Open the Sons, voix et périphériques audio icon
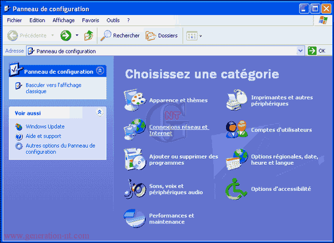This screenshot has width=334, height=243. click(x=135, y=189)
